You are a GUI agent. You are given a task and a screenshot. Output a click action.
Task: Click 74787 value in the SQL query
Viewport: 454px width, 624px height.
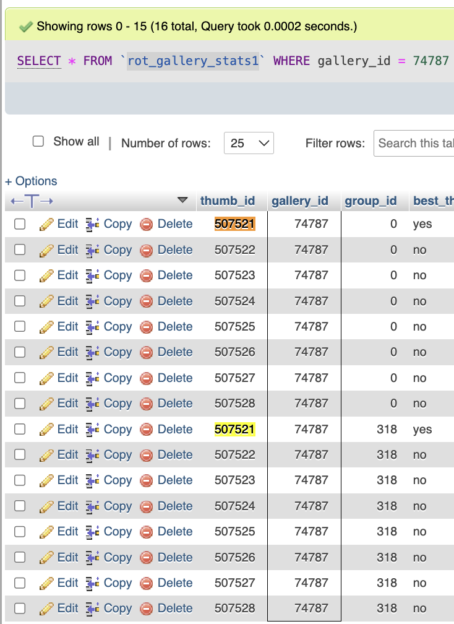point(430,61)
